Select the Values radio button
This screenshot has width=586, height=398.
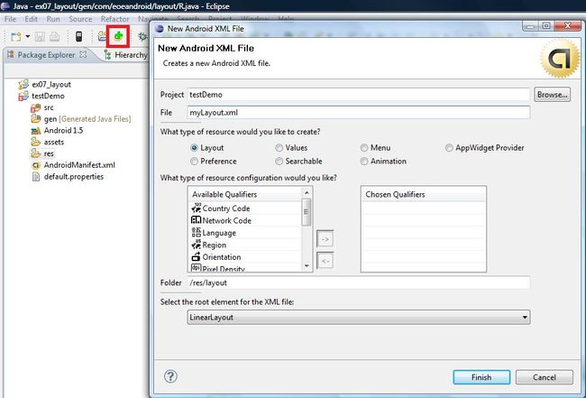279,148
